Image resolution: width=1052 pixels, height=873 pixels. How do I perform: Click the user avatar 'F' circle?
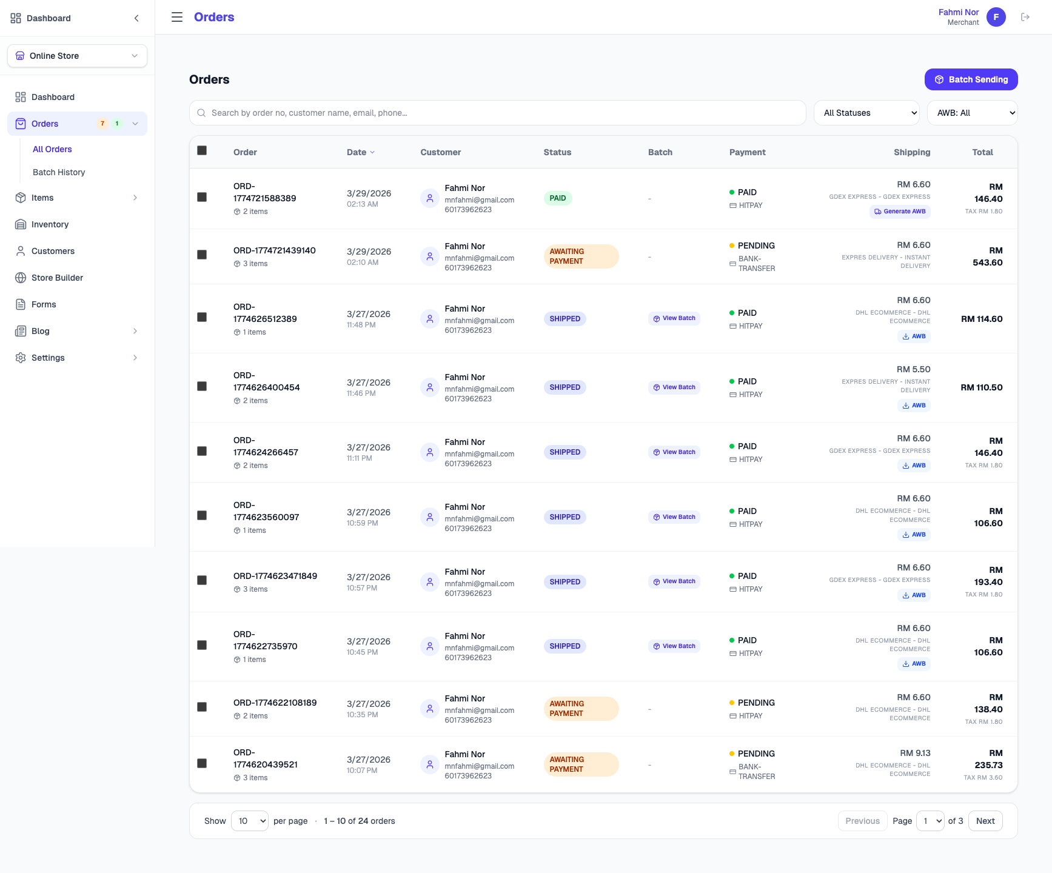tap(996, 17)
